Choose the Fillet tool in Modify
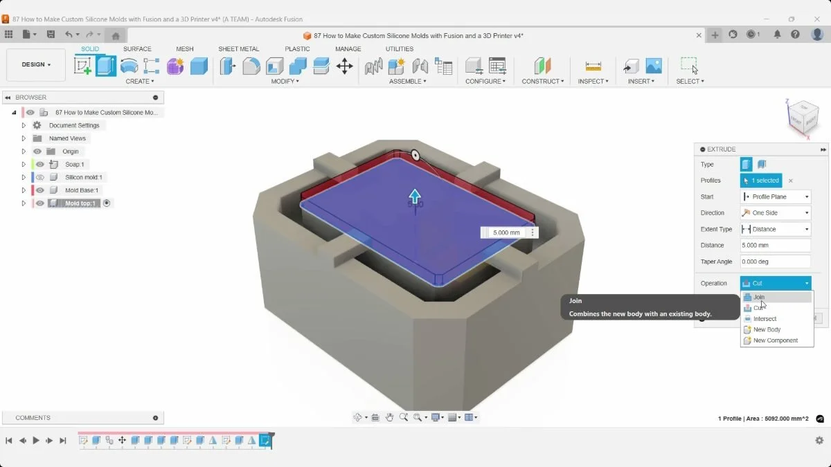Viewport: 831px width, 467px height. coord(251,66)
